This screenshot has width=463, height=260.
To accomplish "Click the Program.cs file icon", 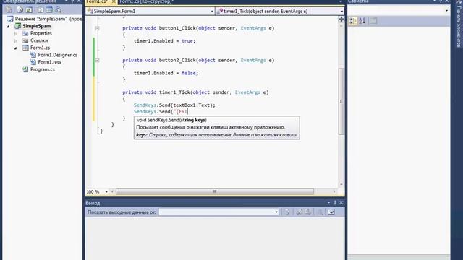I will tap(25, 69).
